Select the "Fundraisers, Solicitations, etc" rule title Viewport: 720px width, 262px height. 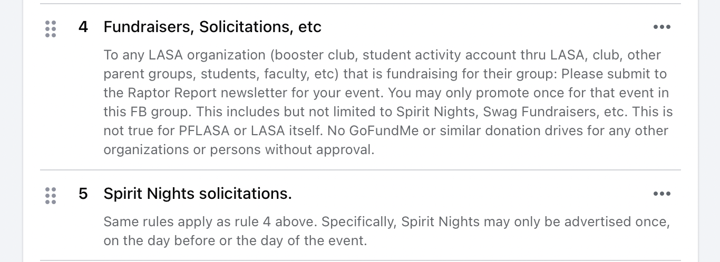tap(212, 27)
